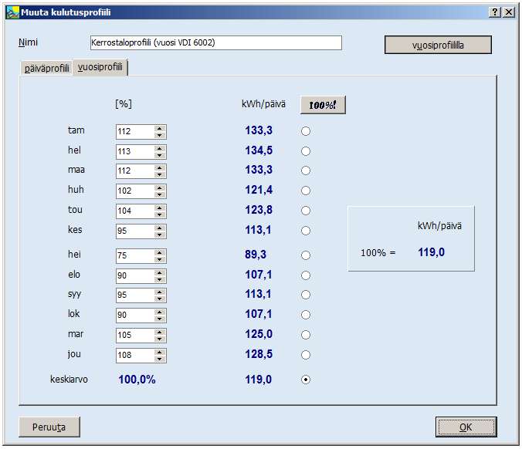The width and height of the screenshot is (522, 449).
Task: Increase the tam percentage with up arrow
Action: [x=160, y=129]
